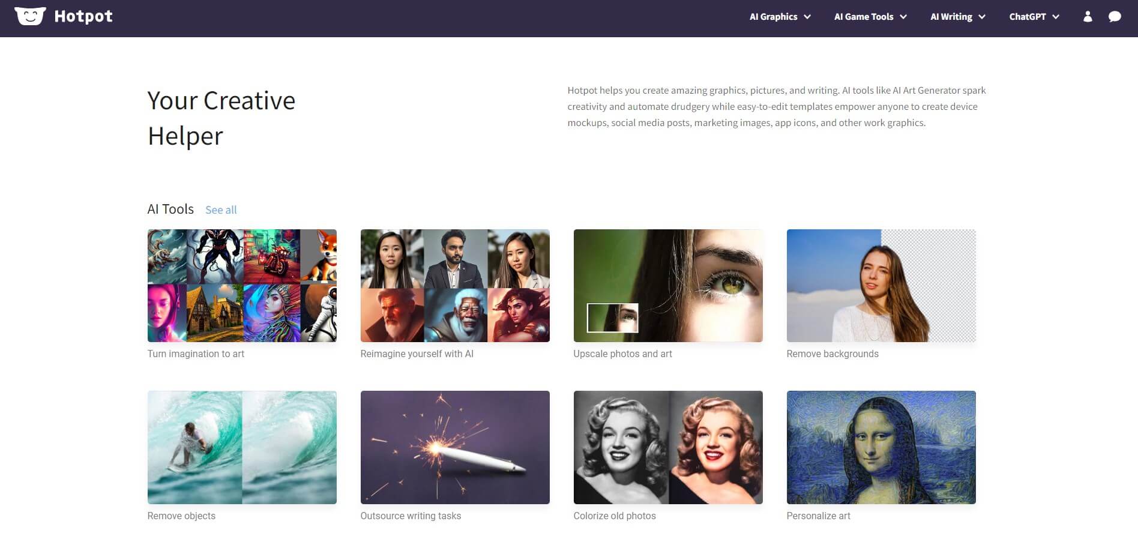Screen dimensions: 1138x539
Task: Select the Reimagine yourself with AI image
Action: [x=455, y=286]
